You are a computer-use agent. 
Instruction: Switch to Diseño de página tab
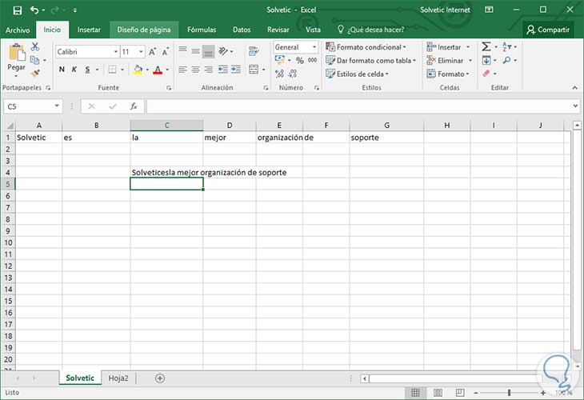click(144, 30)
